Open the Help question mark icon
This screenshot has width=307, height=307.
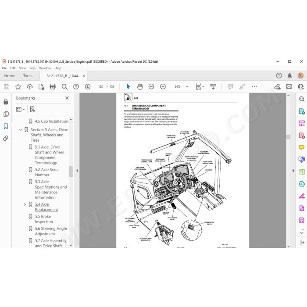tap(279, 75)
